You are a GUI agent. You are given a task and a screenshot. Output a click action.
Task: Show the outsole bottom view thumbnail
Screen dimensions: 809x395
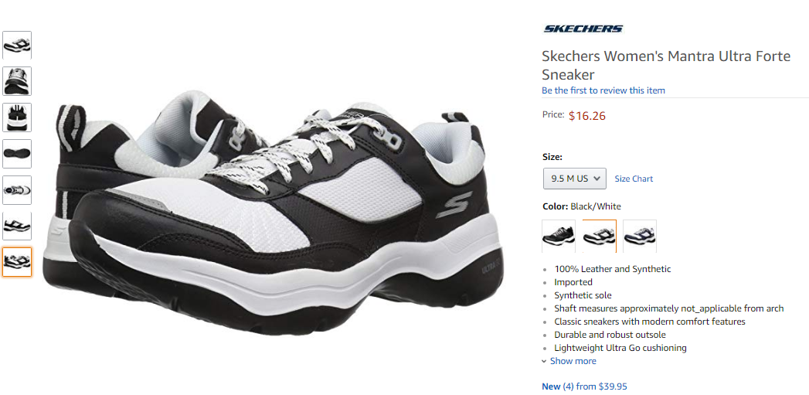click(17, 153)
